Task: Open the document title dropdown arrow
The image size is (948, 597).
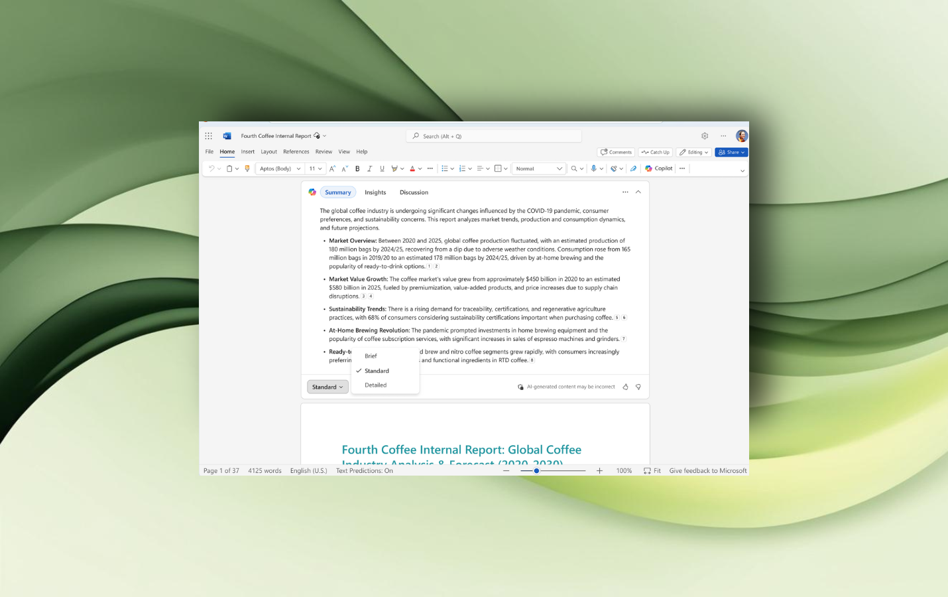Action: point(324,136)
